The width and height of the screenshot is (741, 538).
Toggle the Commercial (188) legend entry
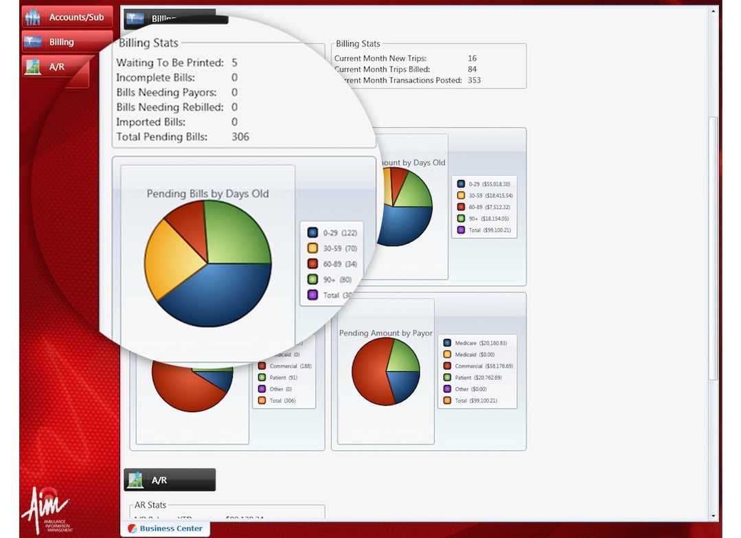pyautogui.click(x=284, y=366)
